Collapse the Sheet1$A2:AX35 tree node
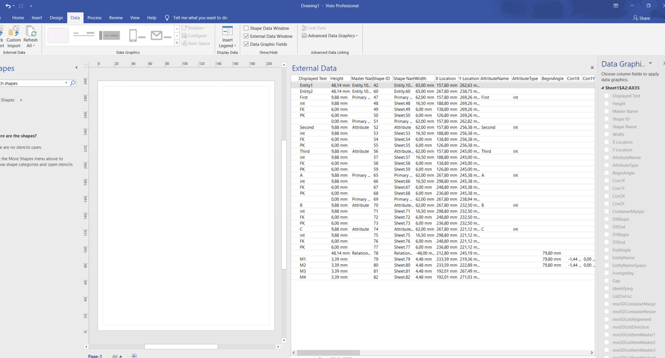The height and width of the screenshot is (358, 665). (603, 88)
